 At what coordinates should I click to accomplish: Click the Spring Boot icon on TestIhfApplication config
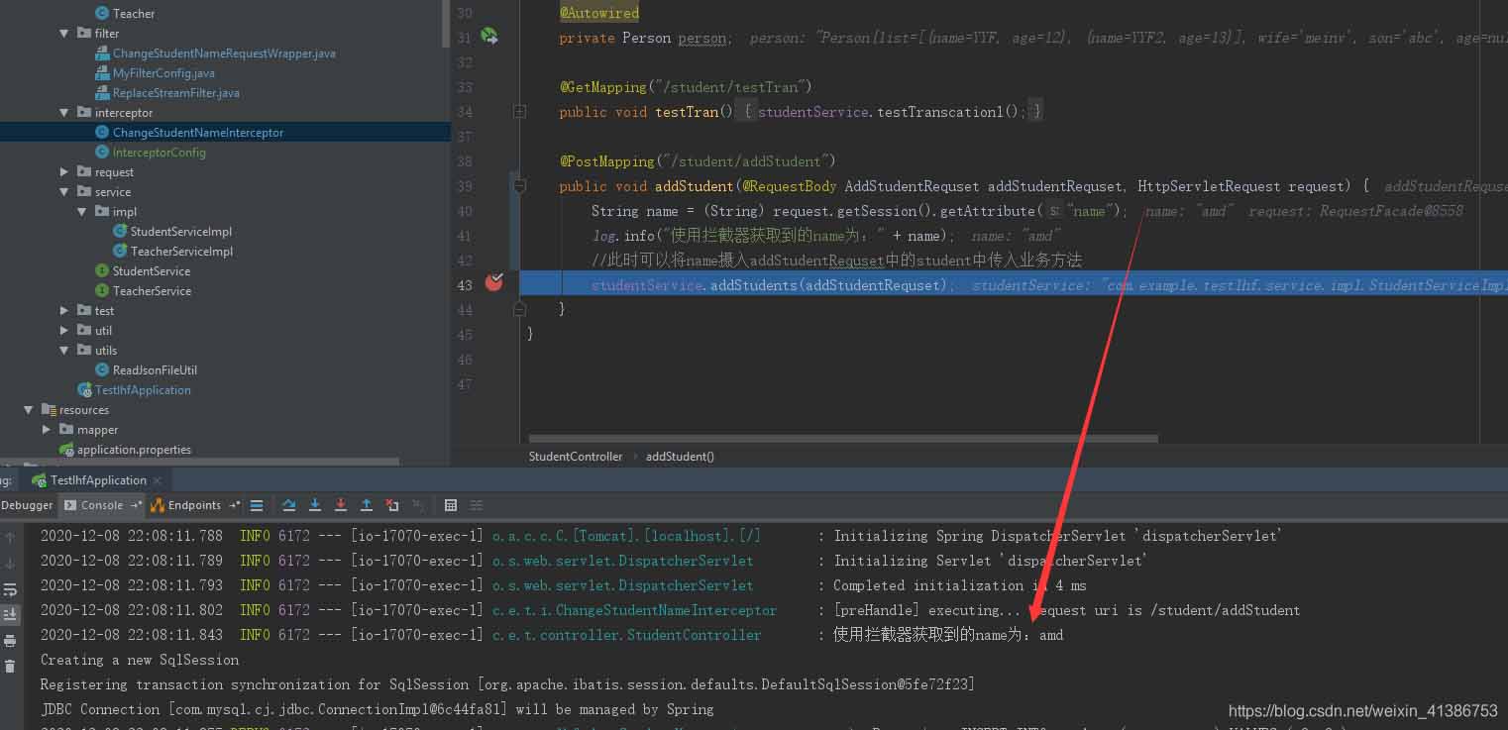point(39,479)
